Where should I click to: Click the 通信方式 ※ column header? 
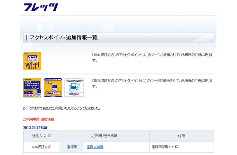42,136
